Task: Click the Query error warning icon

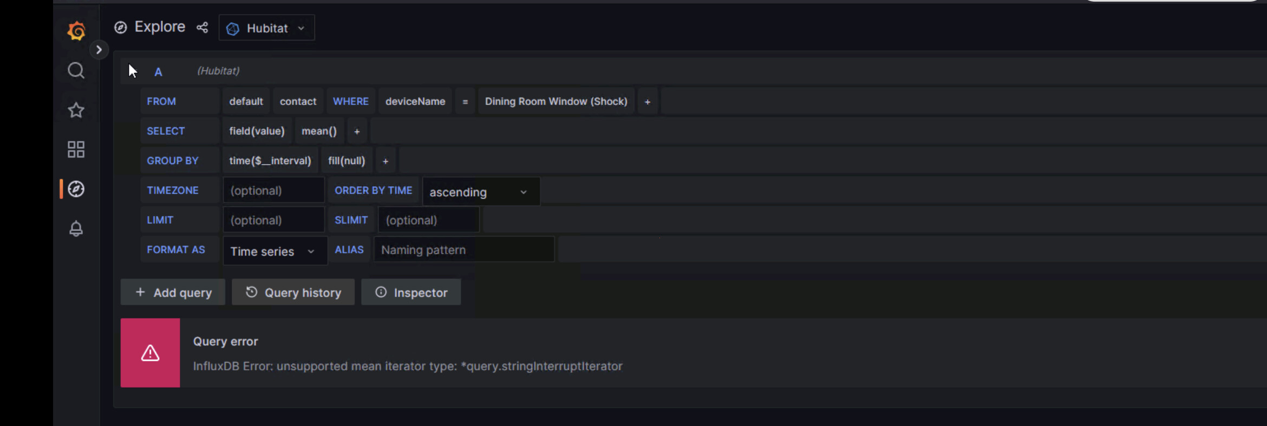Action: click(x=151, y=353)
